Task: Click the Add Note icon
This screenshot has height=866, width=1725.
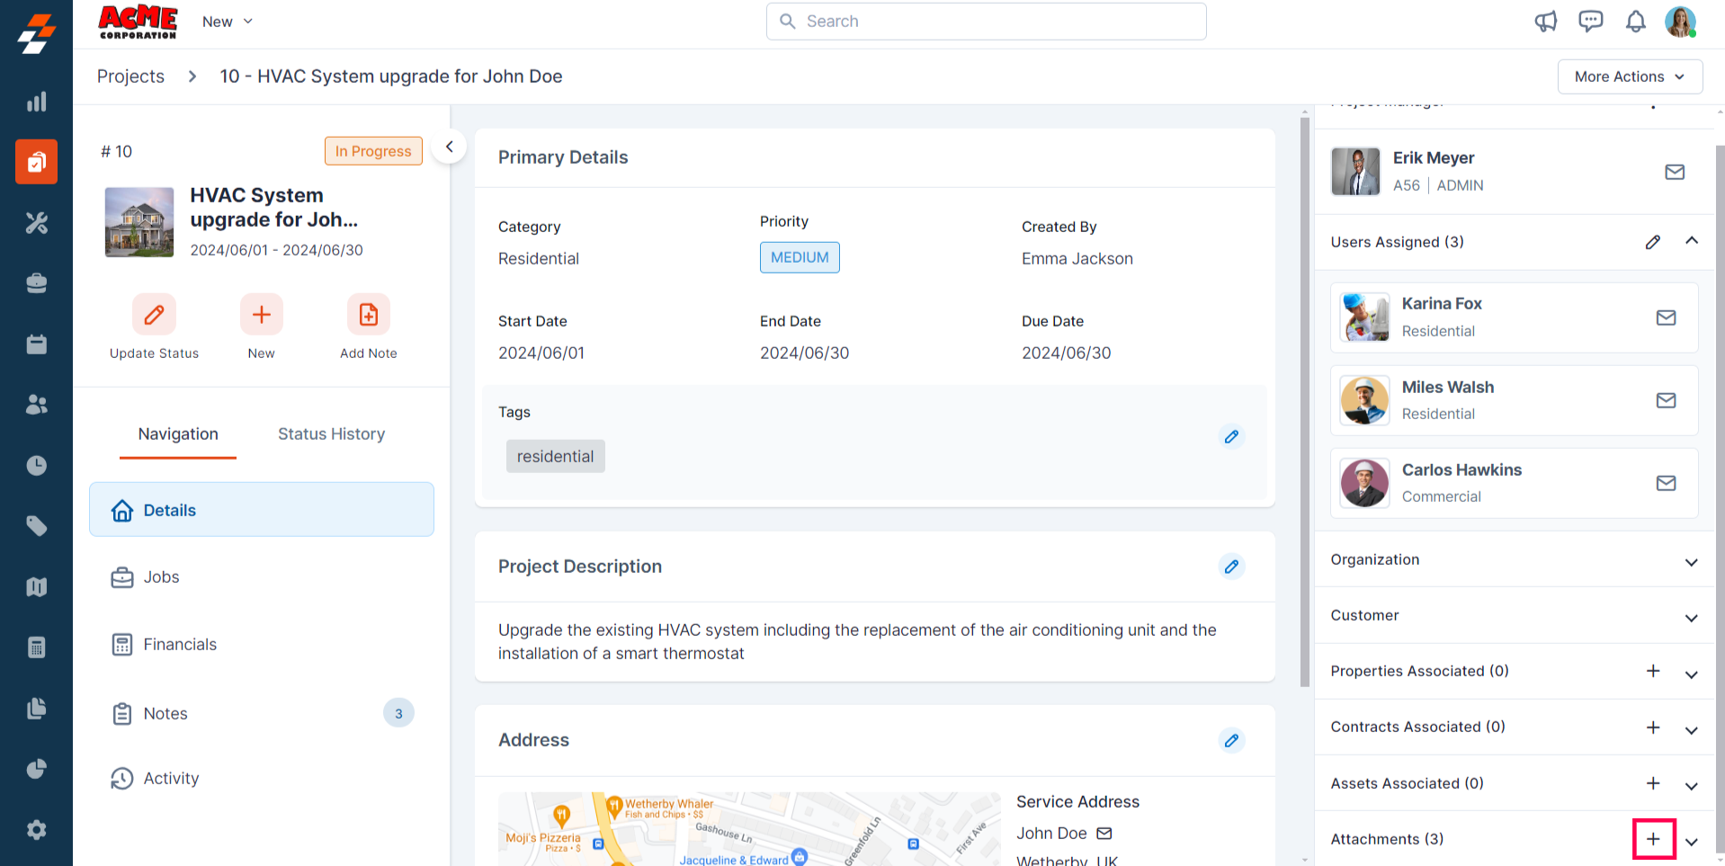Action: click(368, 315)
